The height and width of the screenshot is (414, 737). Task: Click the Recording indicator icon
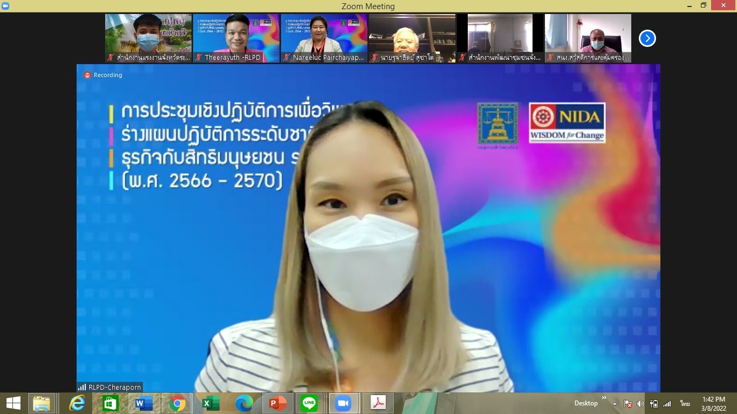tap(87, 75)
